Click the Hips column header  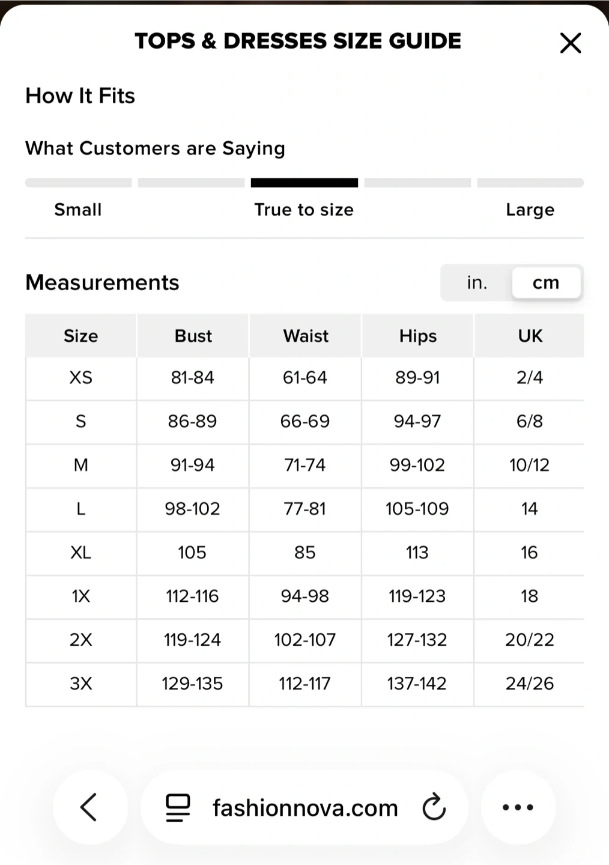coord(417,336)
